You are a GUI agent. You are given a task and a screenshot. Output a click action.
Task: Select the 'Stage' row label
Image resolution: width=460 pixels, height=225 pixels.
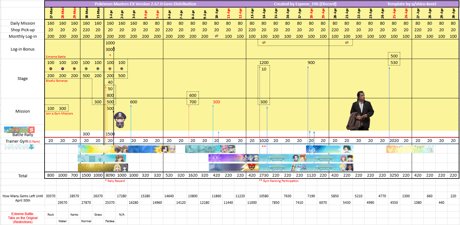click(x=23, y=79)
